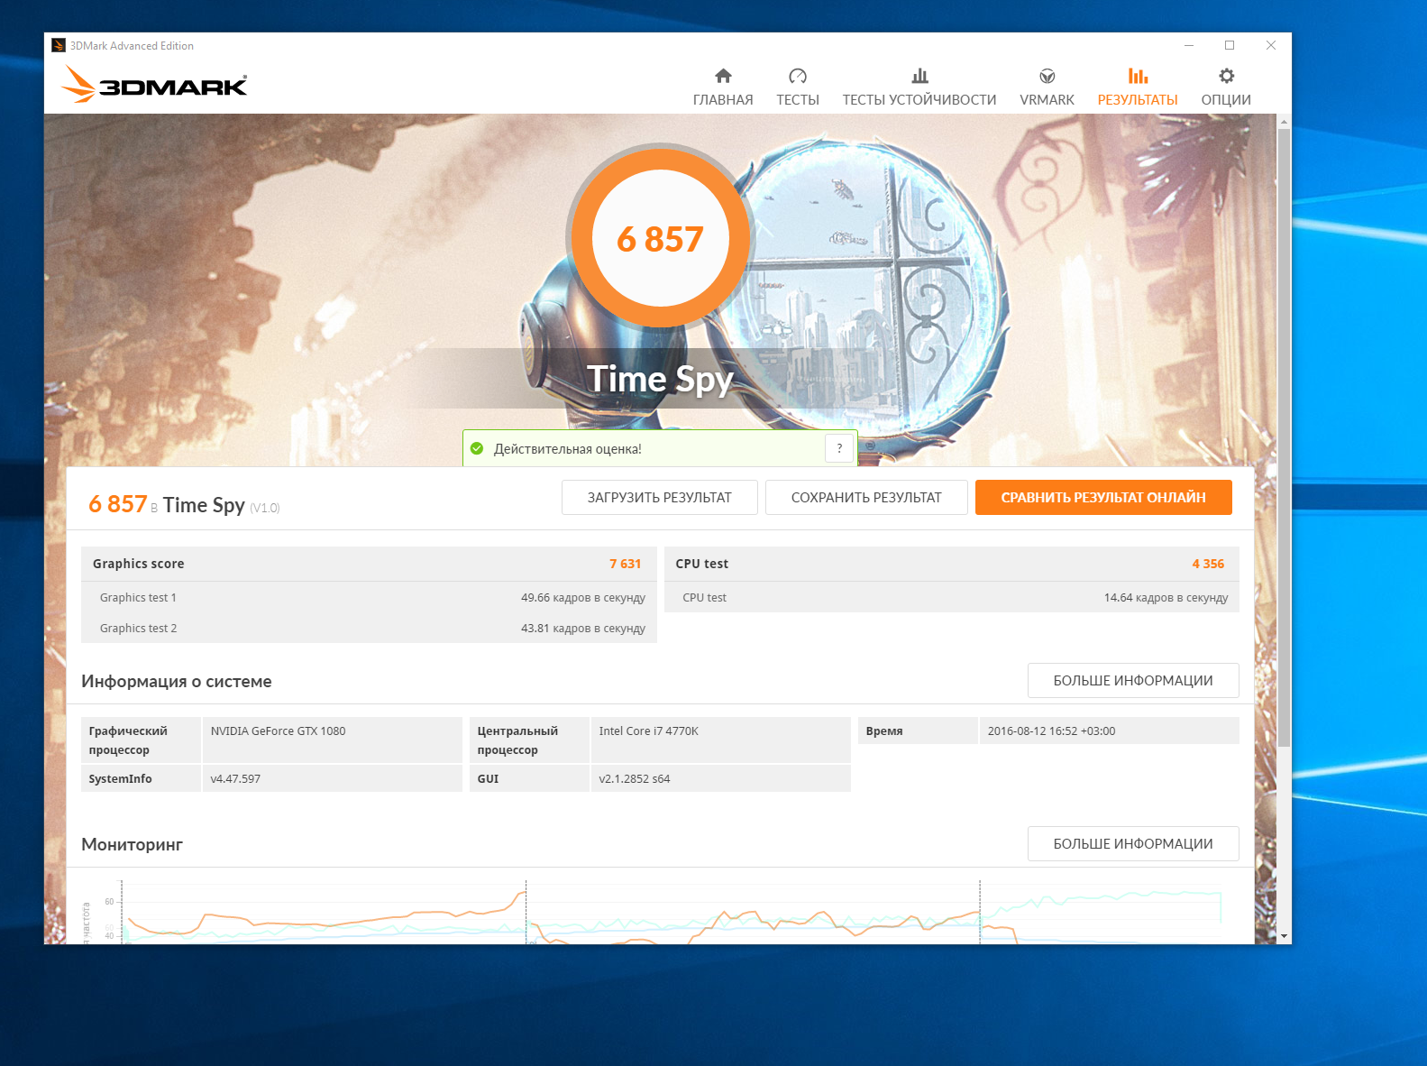
Task: Click the gear icon above ОПЦИИ
Action: 1226,76
